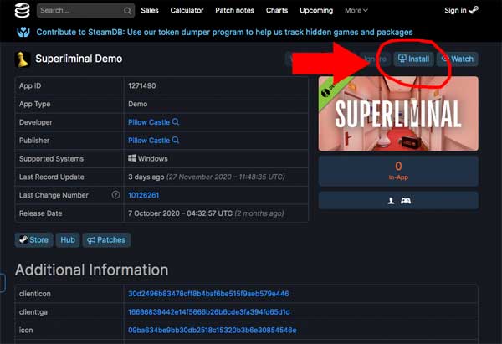
Task: Expand the More dropdown menu
Action: click(356, 11)
